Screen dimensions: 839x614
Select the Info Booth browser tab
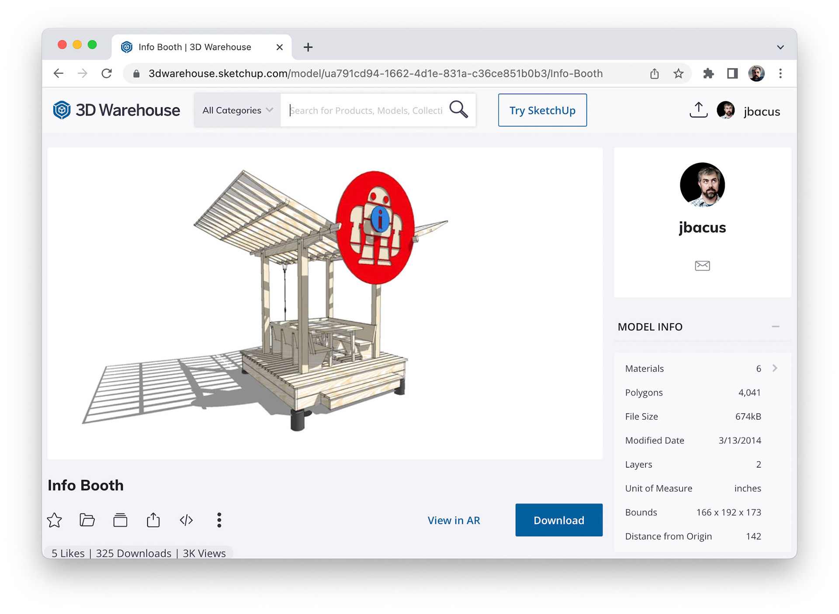pyautogui.click(x=194, y=47)
